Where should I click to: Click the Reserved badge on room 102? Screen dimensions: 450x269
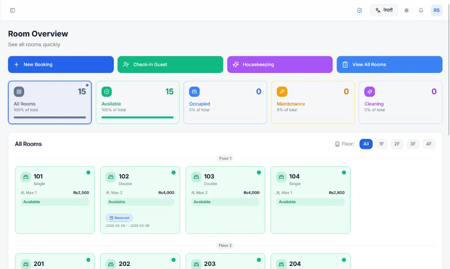[119, 218]
